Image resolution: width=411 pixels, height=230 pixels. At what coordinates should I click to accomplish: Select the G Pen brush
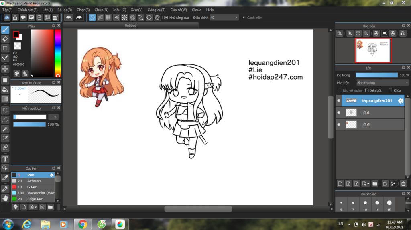[33, 187]
